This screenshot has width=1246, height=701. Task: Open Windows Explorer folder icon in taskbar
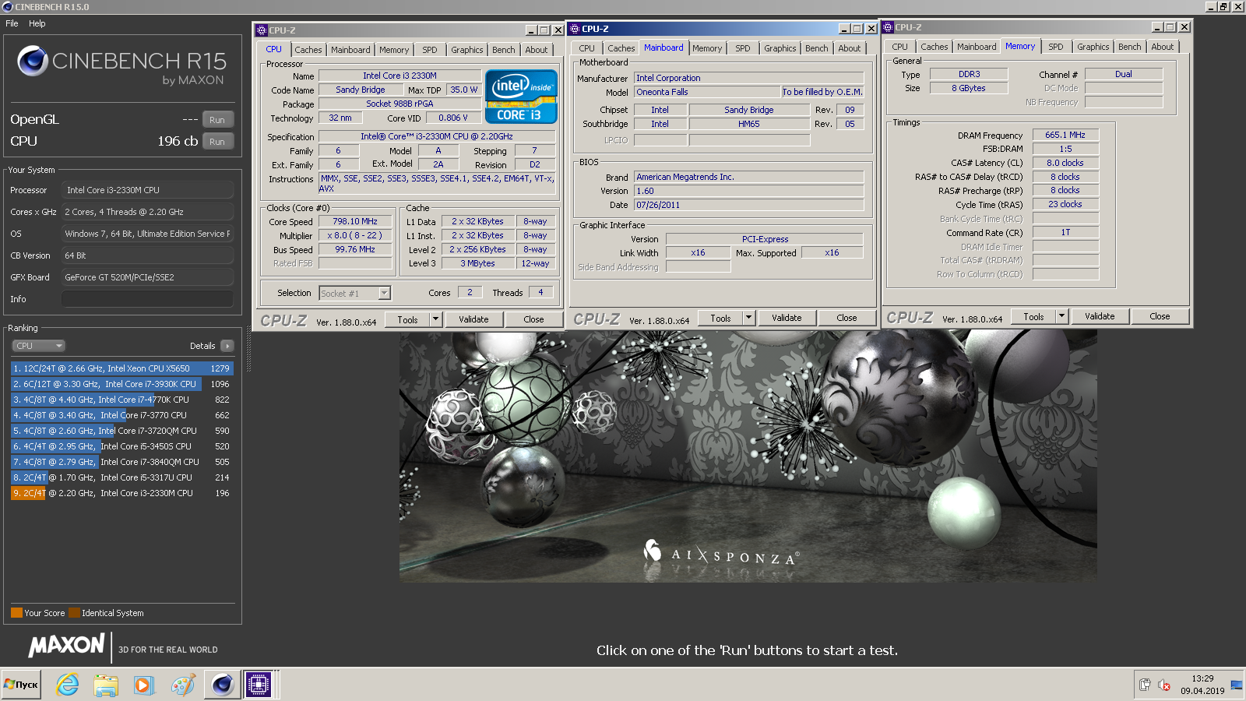tap(106, 685)
